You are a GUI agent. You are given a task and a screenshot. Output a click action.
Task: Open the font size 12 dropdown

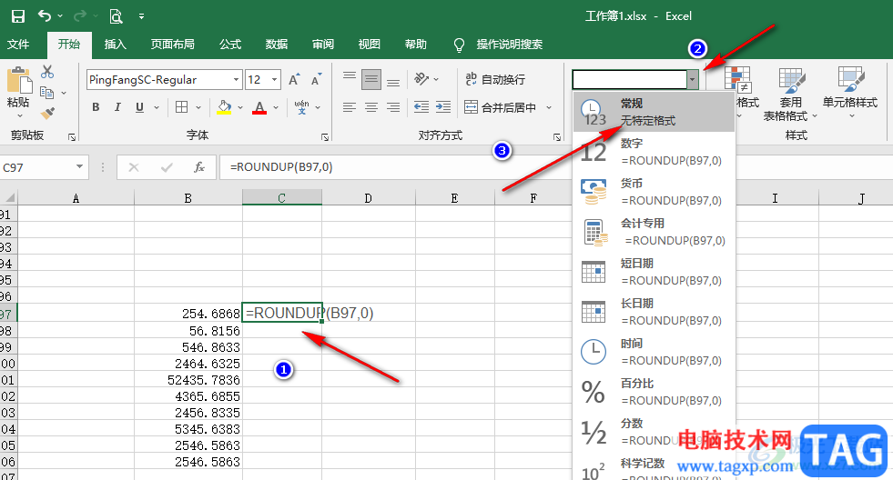click(275, 80)
